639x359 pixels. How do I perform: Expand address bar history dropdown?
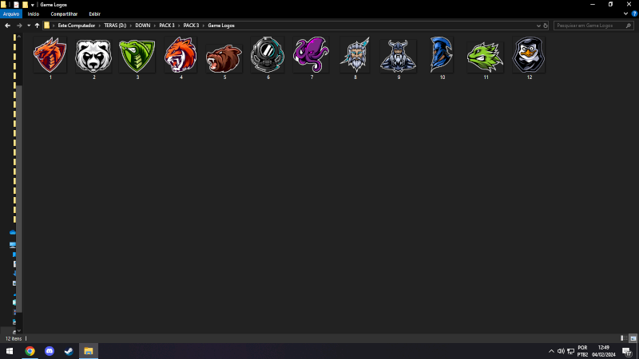click(x=538, y=26)
